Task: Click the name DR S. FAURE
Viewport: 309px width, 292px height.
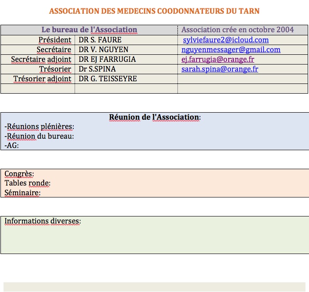Action: (100, 40)
